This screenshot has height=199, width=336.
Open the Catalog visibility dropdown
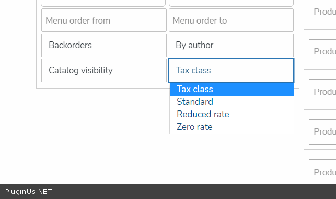103,70
